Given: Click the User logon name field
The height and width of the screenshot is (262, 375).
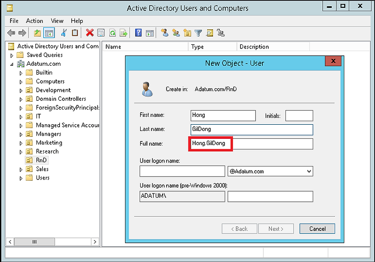Looking at the screenshot, I should pos(182,171).
